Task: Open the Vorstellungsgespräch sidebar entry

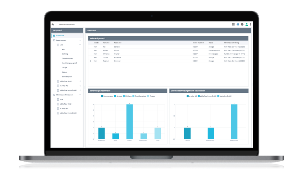Action: (x=69, y=63)
